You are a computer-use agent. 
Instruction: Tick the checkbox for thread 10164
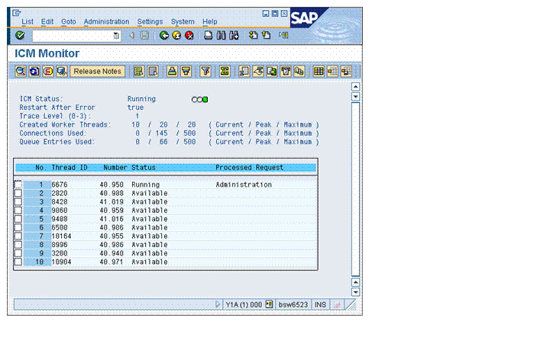click(18, 236)
